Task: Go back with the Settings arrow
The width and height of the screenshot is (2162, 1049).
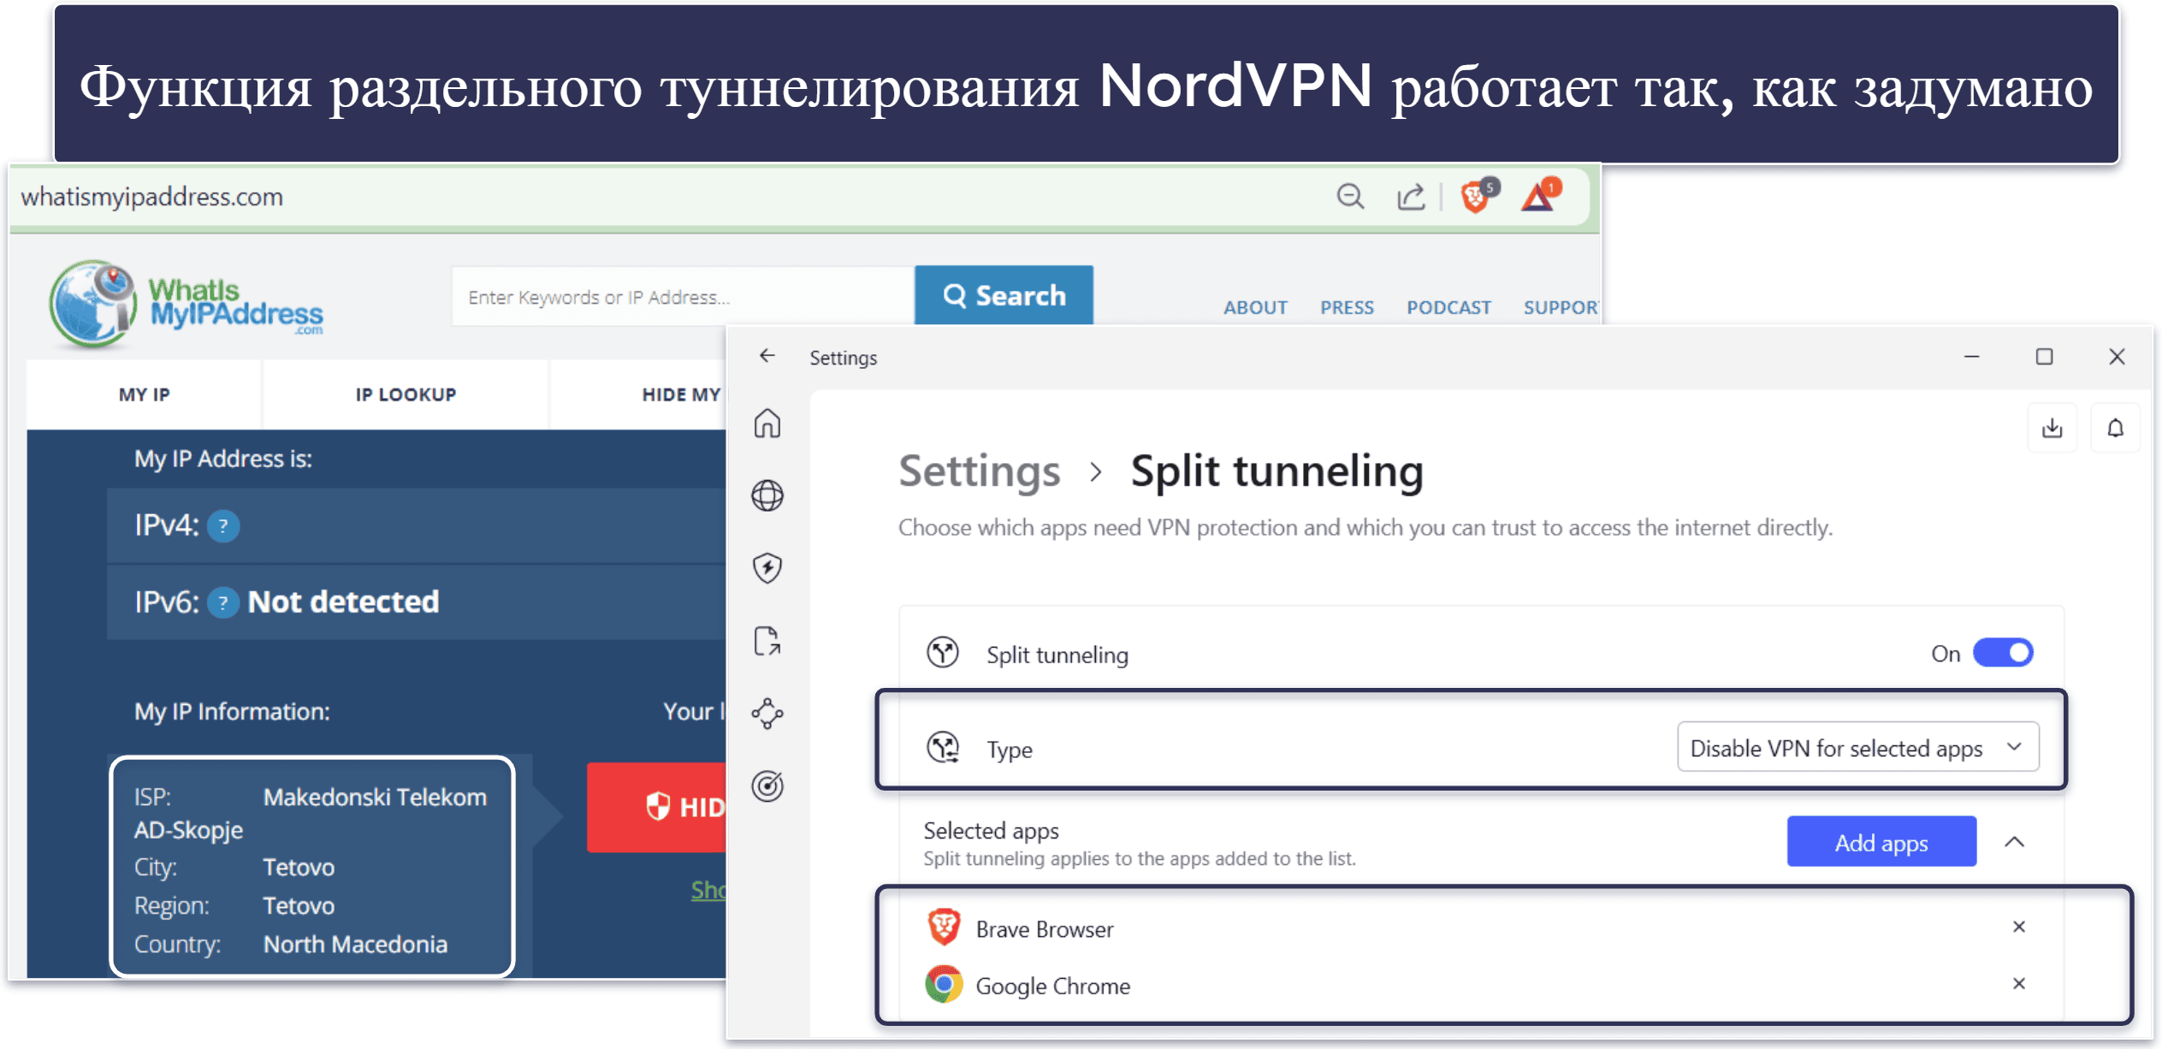Action: click(x=767, y=356)
